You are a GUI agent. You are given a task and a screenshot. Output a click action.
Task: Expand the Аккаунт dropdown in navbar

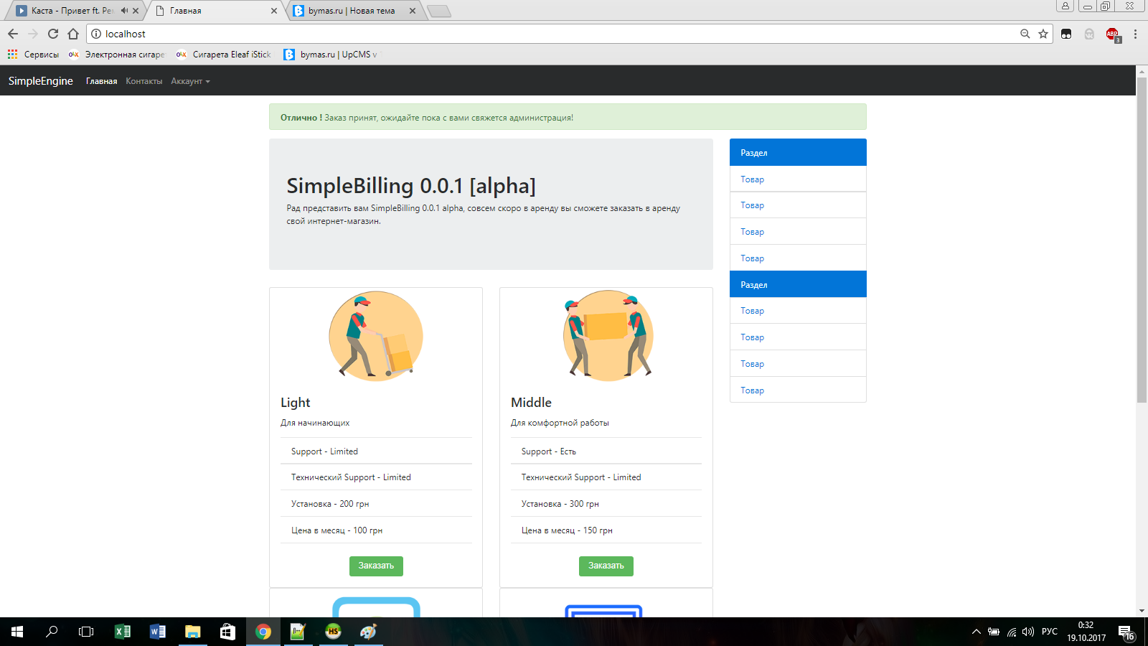(190, 81)
